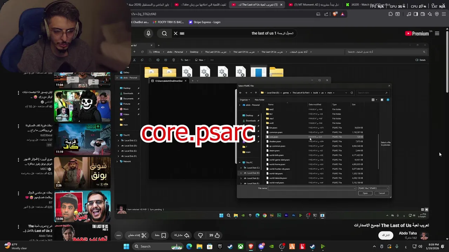449x252 pixels.
Task: Open Discord from the Windows taskbar
Action: [x=261, y=246]
